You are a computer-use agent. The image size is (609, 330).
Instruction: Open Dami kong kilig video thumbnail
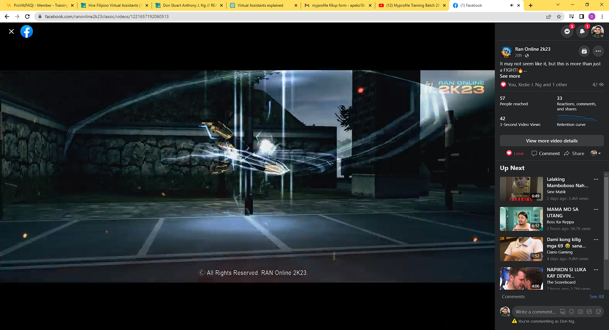(521, 249)
